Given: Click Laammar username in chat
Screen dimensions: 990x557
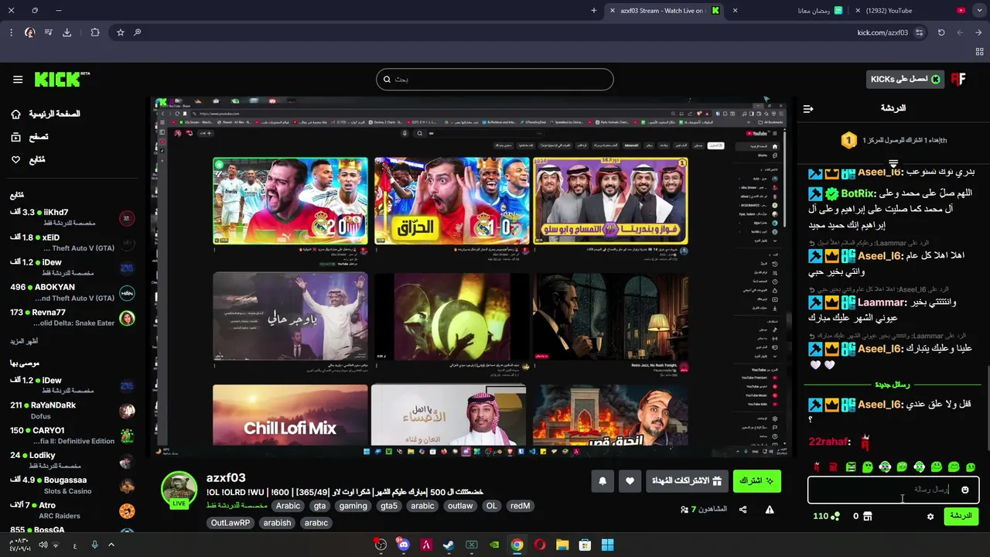Looking at the screenshot, I should point(881,302).
